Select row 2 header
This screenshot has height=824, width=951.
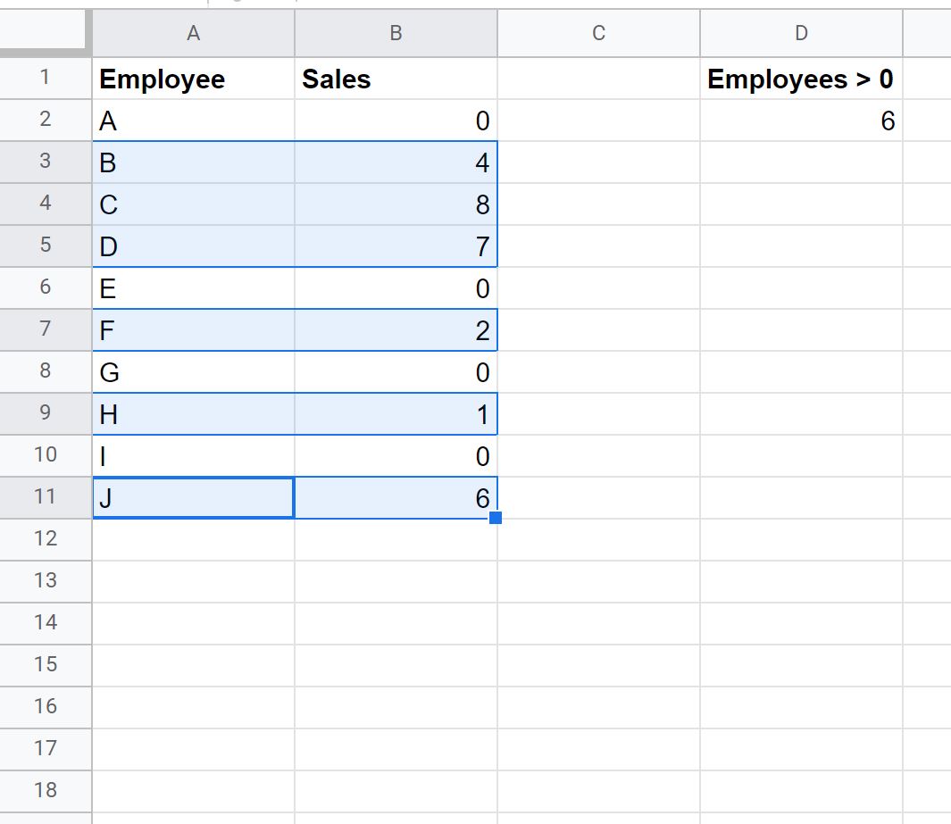(46, 120)
